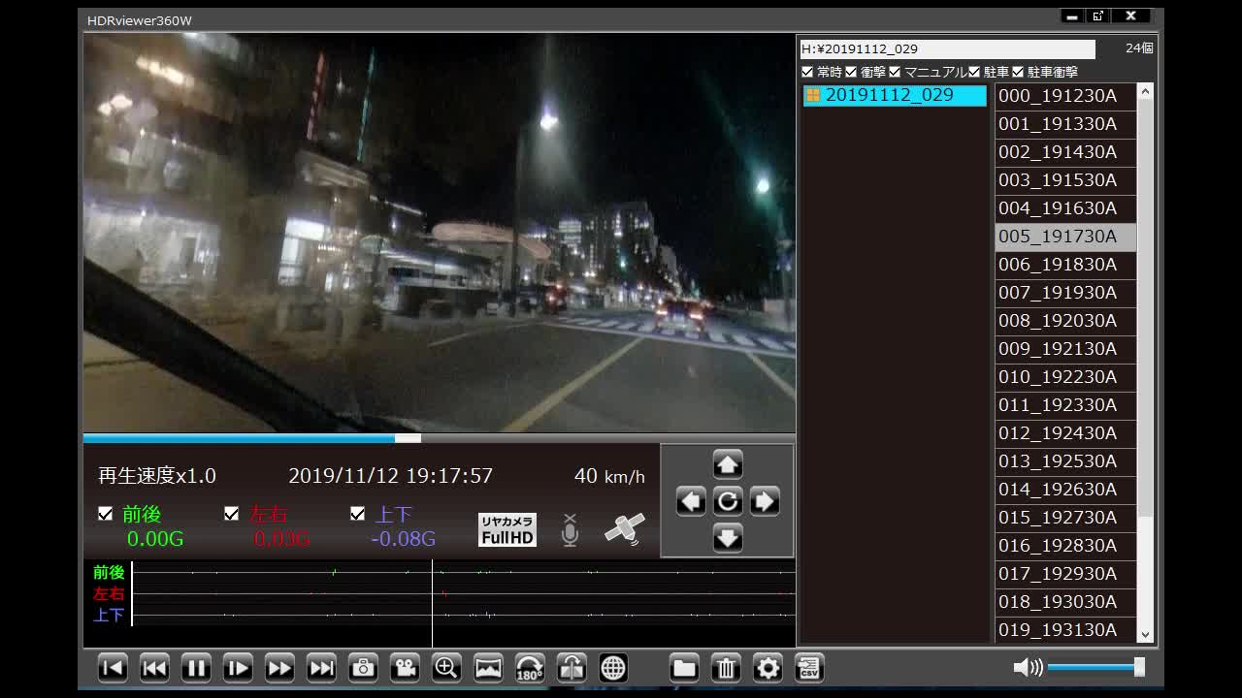1242x698 pixels.
Task: Pause the video playback
Action: pos(196,668)
